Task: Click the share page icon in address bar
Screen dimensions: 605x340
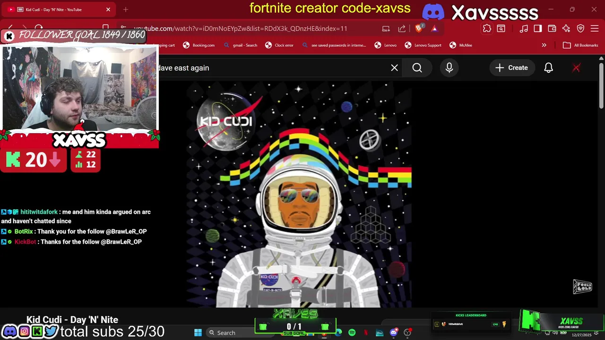Action: tap(402, 28)
